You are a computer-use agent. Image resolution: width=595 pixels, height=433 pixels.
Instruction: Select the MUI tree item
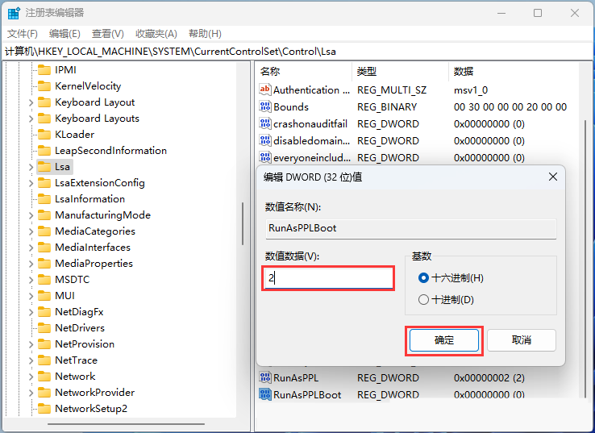pyautogui.click(x=64, y=296)
